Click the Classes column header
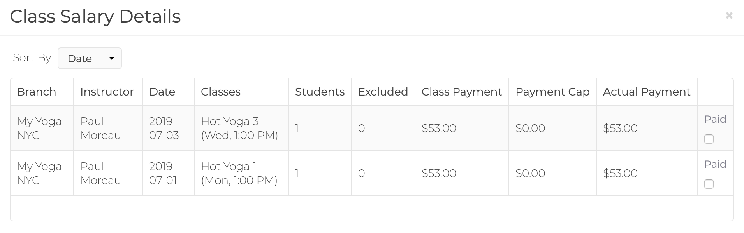The image size is (744, 233). (x=221, y=92)
